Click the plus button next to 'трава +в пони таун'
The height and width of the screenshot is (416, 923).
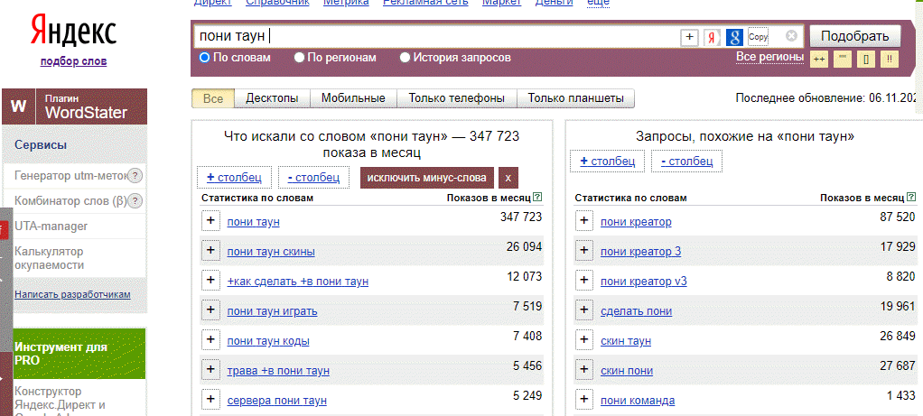pyautogui.click(x=210, y=369)
